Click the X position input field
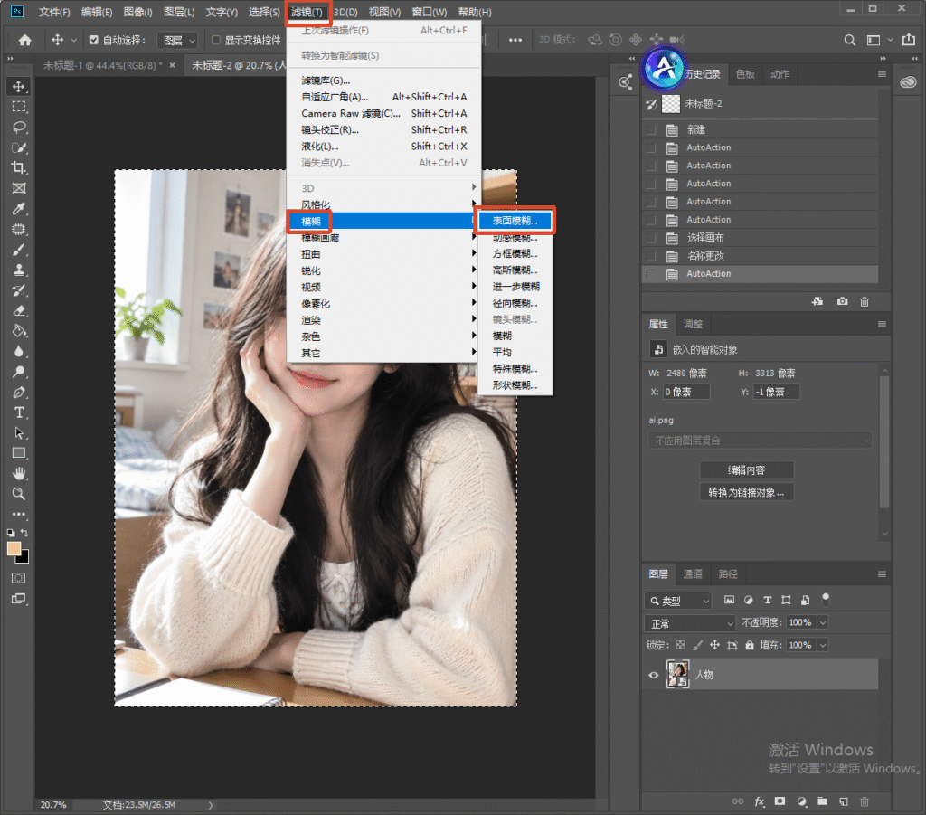The image size is (926, 815). (x=685, y=392)
